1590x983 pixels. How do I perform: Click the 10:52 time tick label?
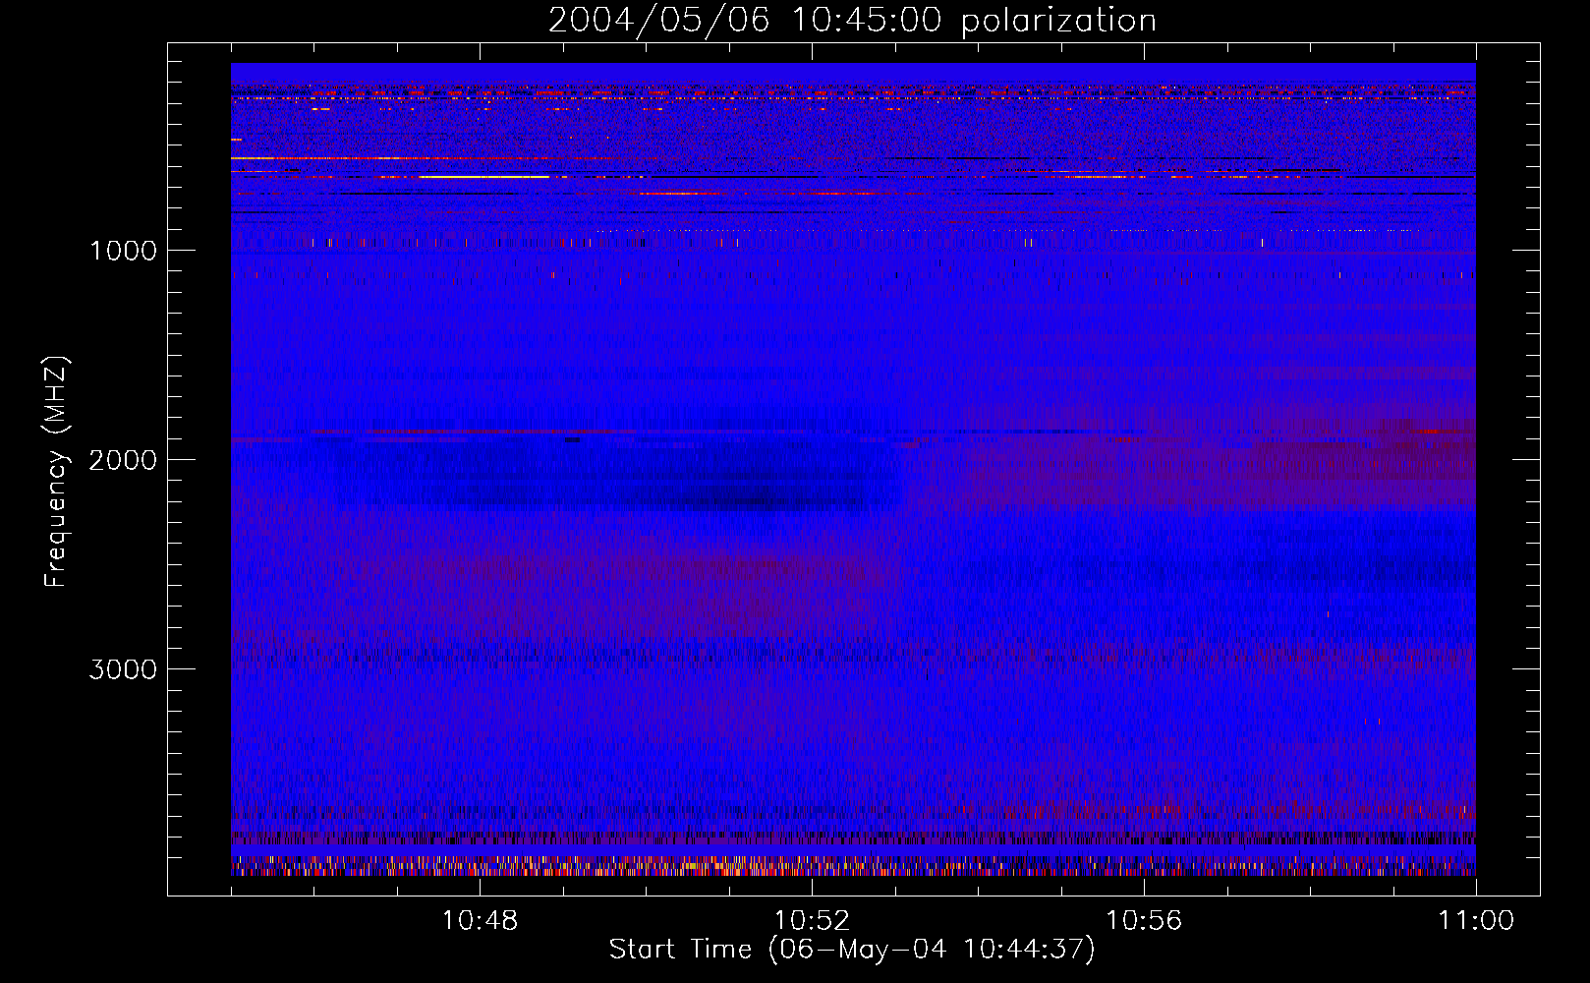point(812,921)
